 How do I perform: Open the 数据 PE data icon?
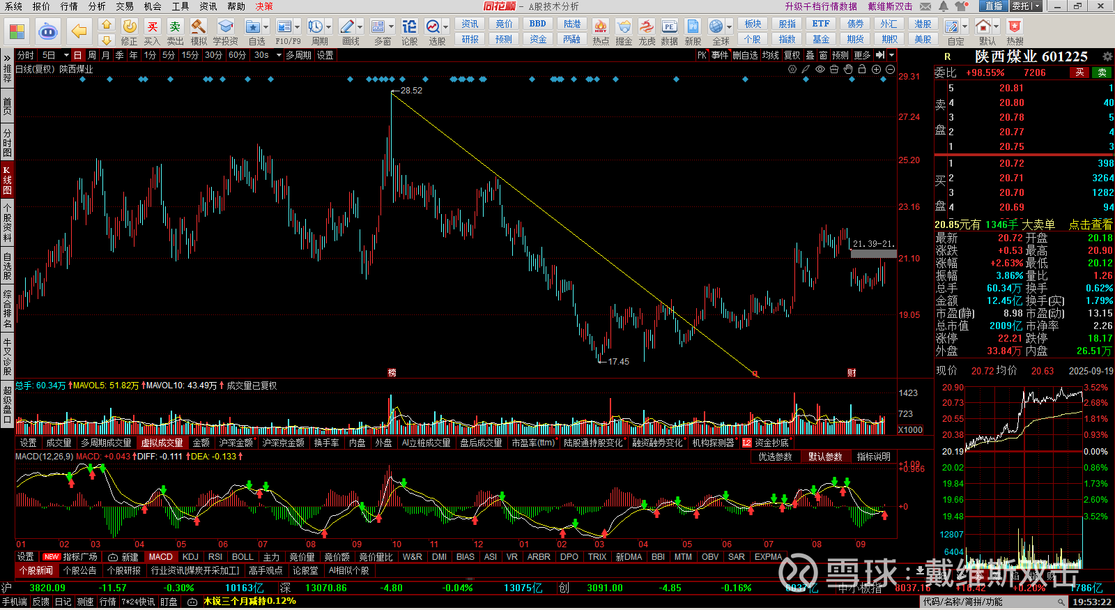(x=670, y=26)
